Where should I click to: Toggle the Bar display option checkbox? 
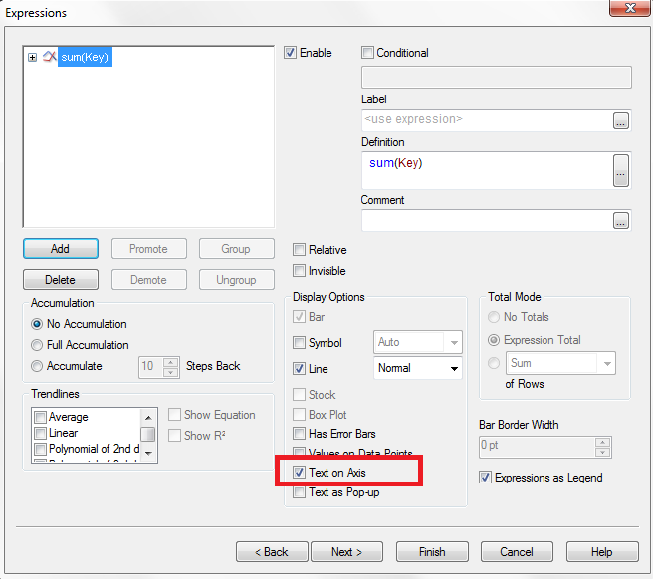[x=299, y=317]
